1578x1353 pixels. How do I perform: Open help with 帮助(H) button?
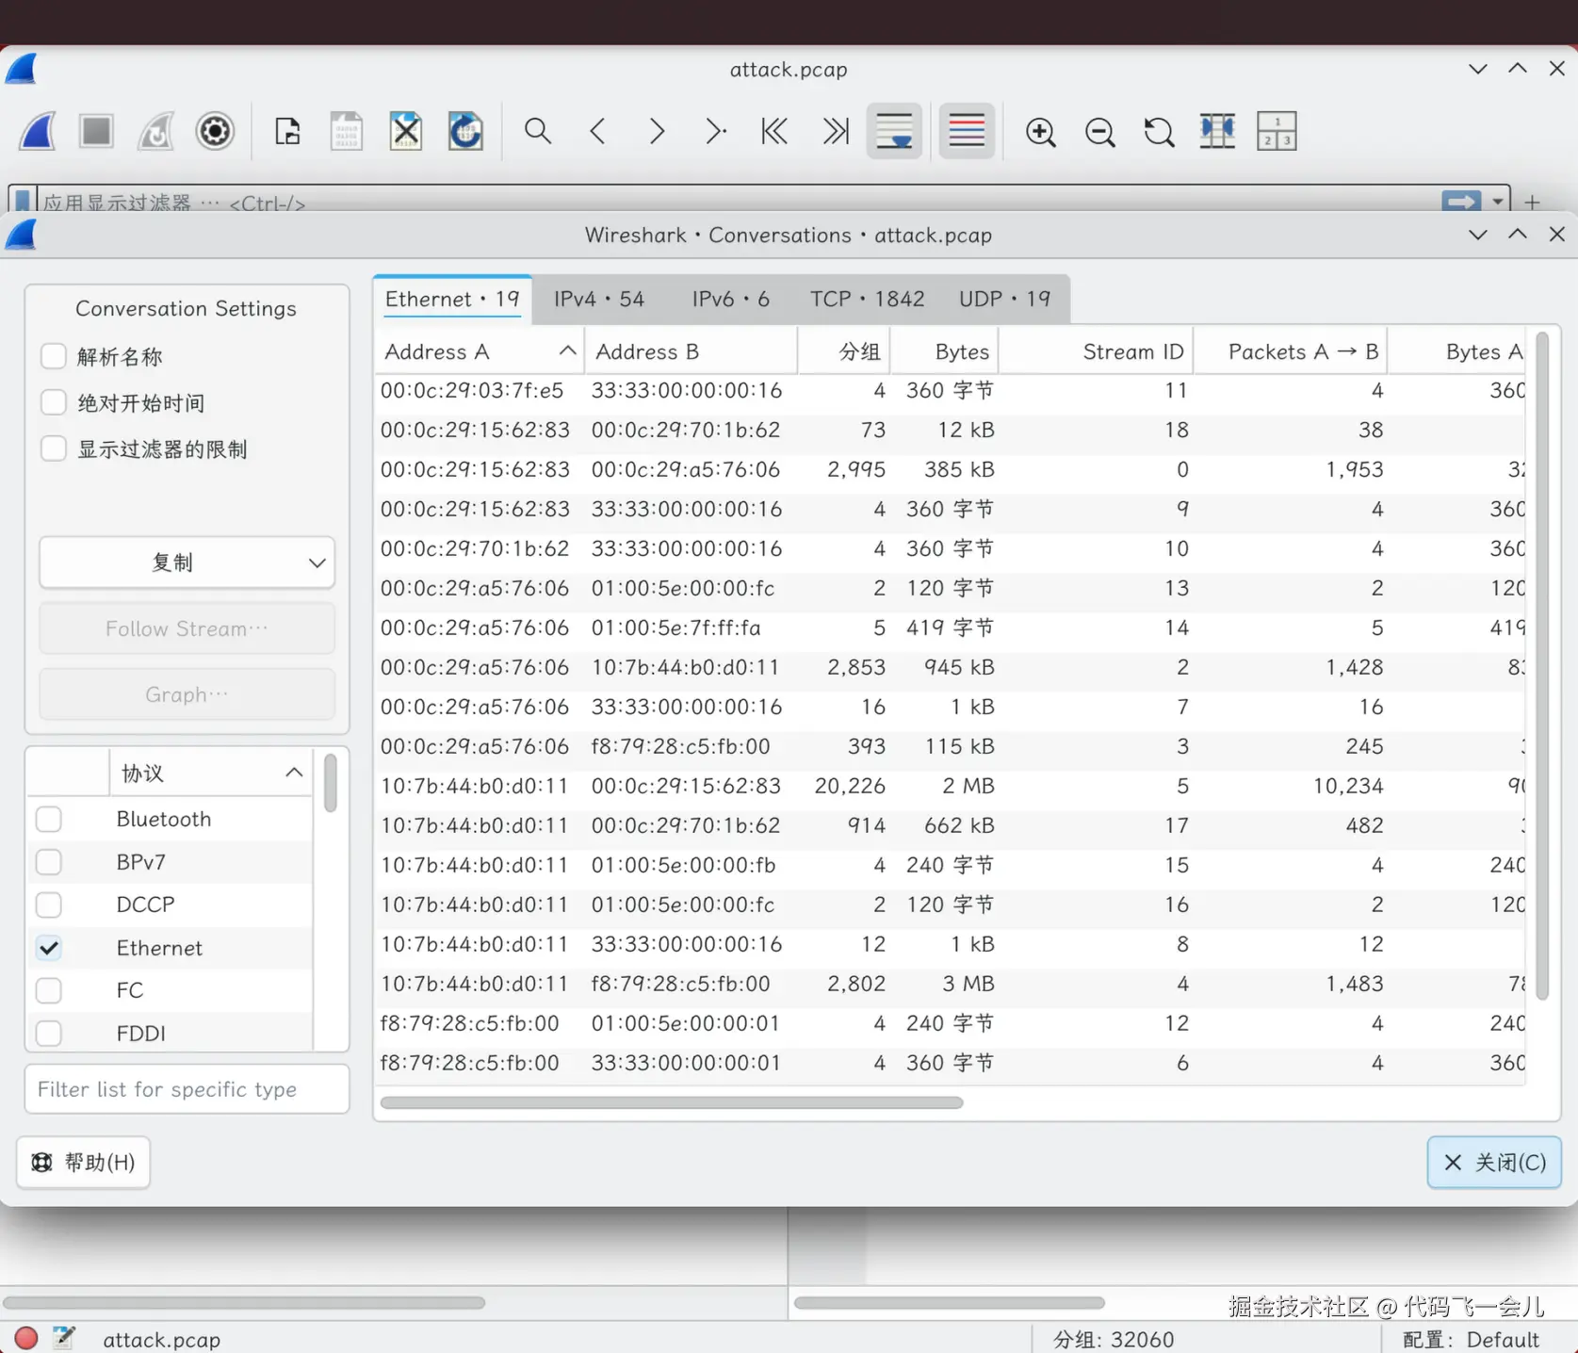[83, 1162]
